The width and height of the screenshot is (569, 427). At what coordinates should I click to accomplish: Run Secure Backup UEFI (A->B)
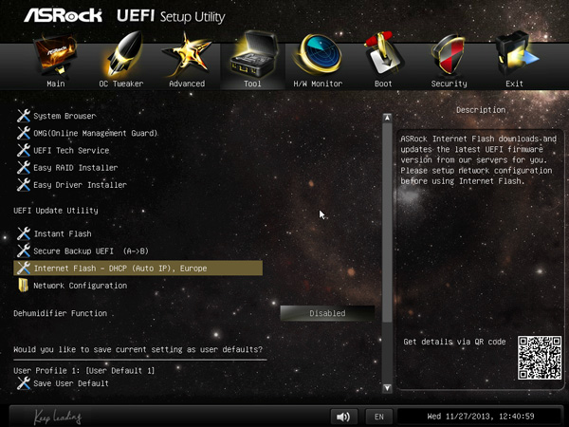(91, 251)
